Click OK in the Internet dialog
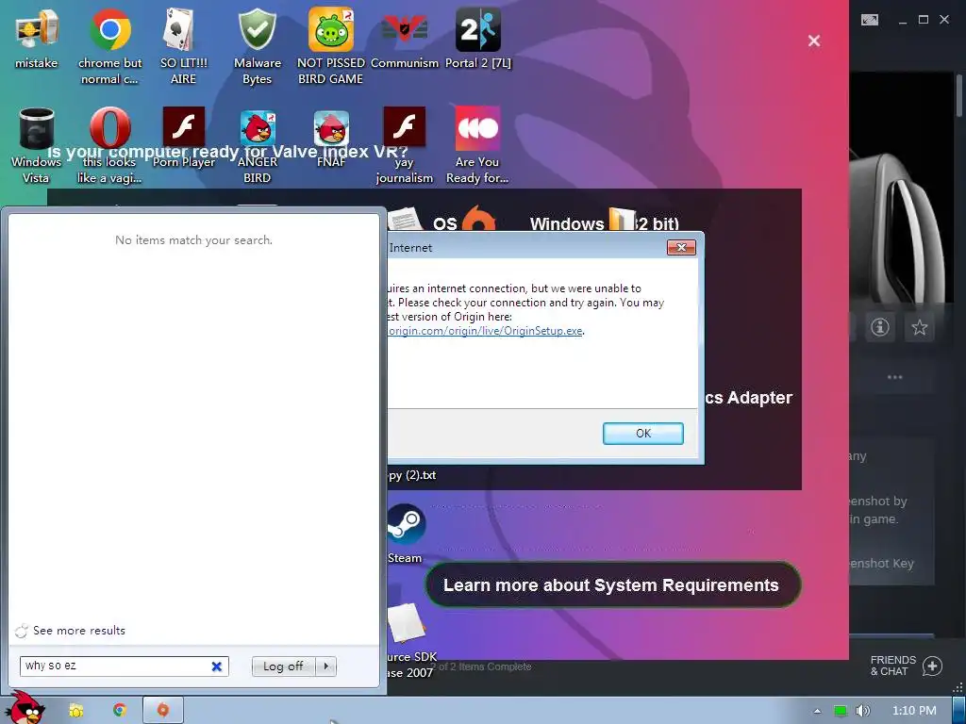Image resolution: width=966 pixels, height=724 pixels. point(642,434)
